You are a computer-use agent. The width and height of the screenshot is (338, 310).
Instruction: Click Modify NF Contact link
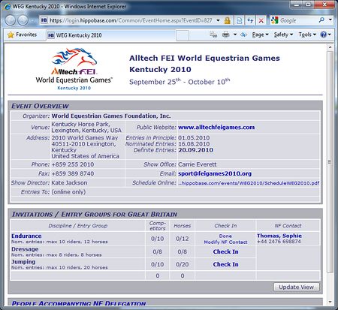[225, 242]
